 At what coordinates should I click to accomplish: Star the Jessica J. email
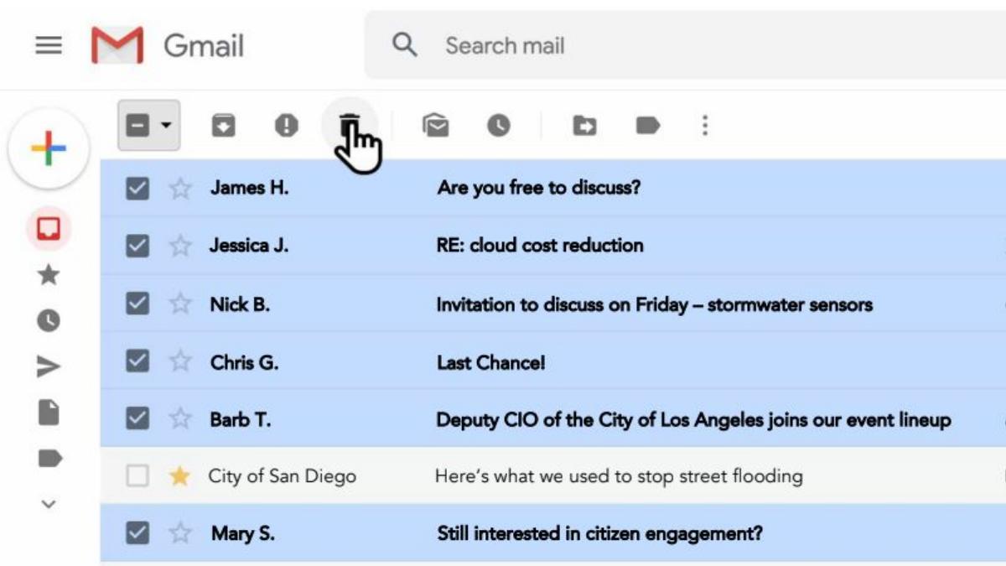click(x=180, y=246)
